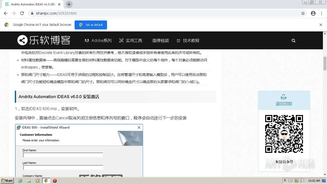327x184 pixels.
Task: Click TOP 返回顶部 button
Action: [284, 100]
